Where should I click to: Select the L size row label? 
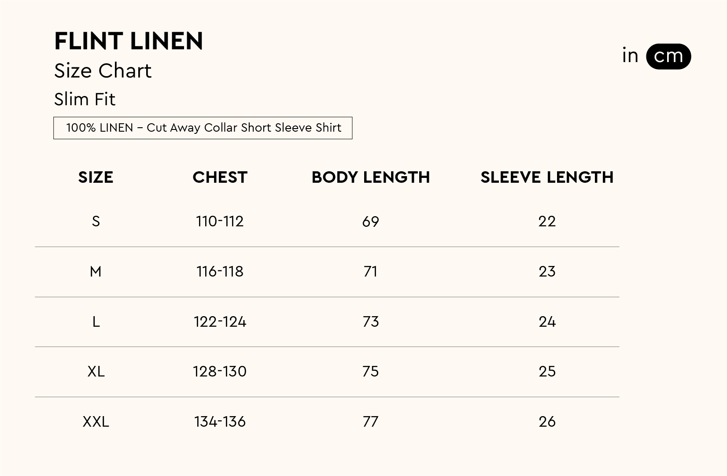tap(96, 322)
